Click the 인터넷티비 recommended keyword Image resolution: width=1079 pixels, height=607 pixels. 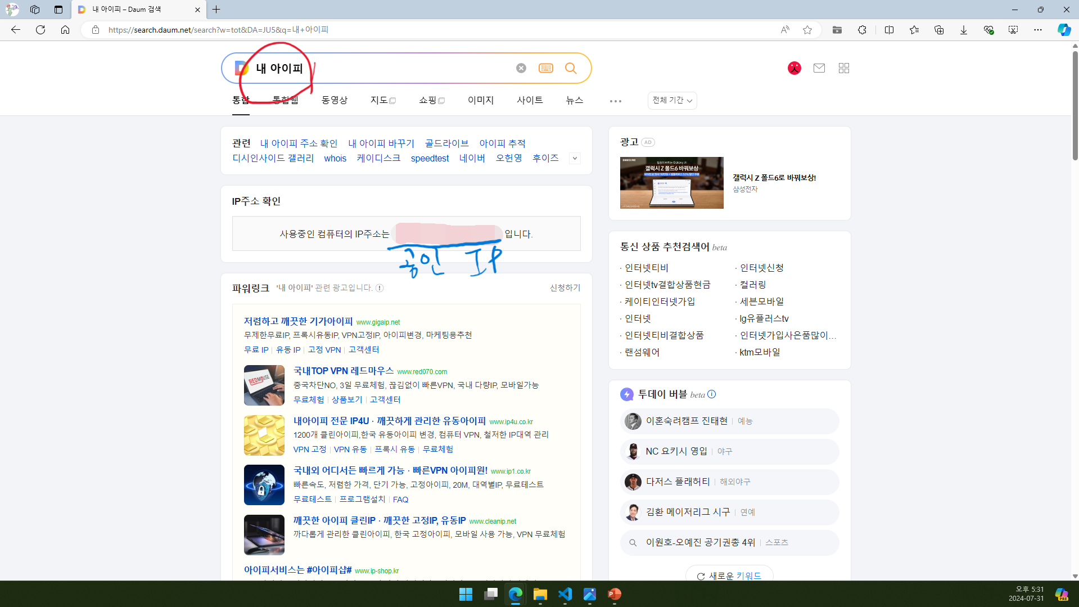tap(647, 268)
